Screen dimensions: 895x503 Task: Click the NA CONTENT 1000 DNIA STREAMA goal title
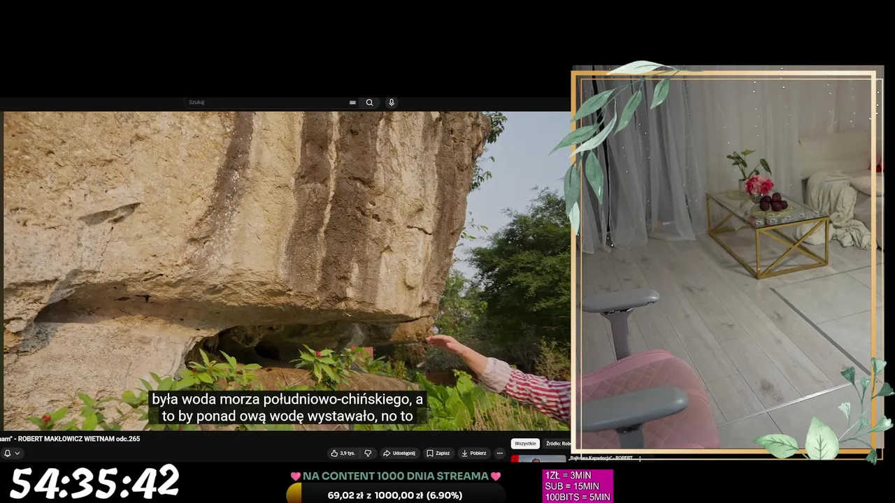[x=395, y=476]
